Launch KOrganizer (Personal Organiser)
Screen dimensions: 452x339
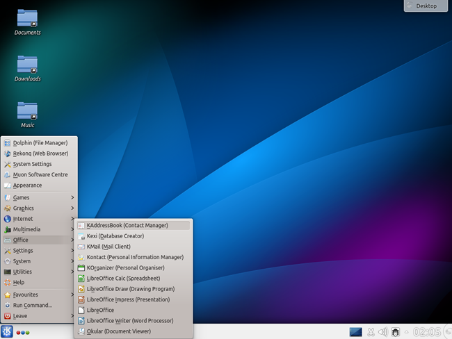click(x=134, y=268)
